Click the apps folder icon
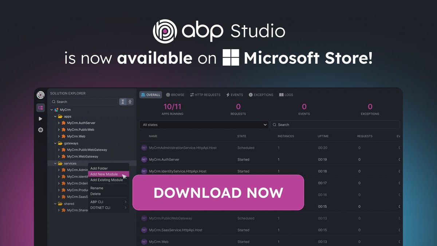 (x=60, y=116)
